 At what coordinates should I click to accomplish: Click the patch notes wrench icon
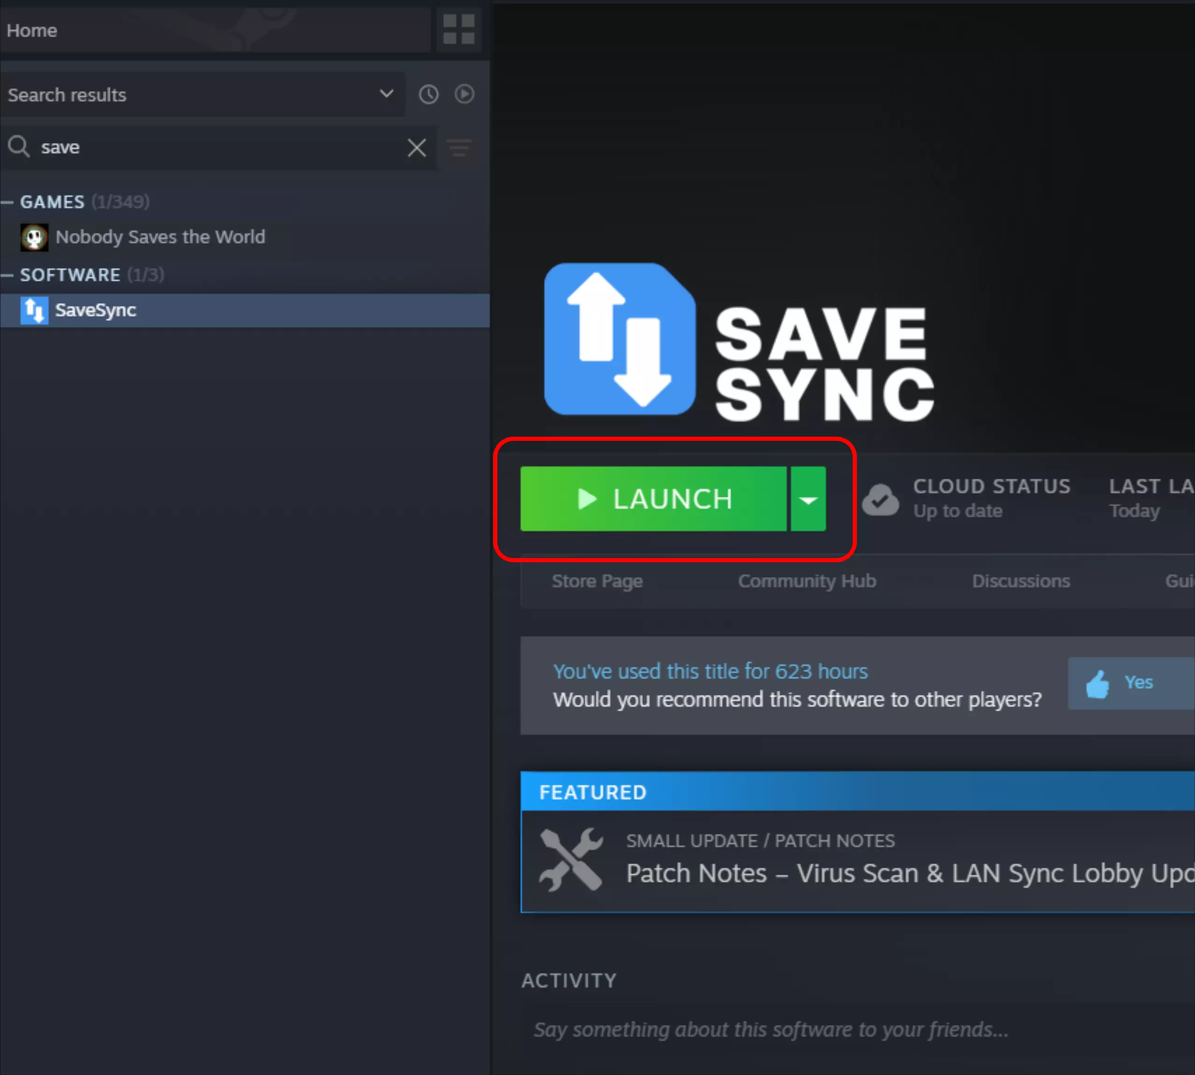(571, 859)
